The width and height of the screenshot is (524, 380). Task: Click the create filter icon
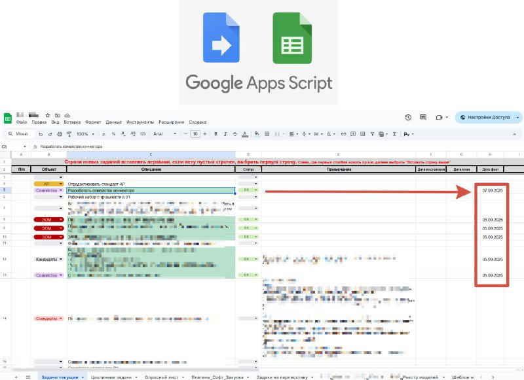(x=372, y=134)
